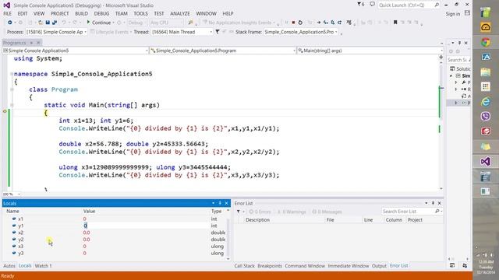This screenshot has height=280, width=499.
Task: Open the DEBUG menu
Action: [x=101, y=14]
